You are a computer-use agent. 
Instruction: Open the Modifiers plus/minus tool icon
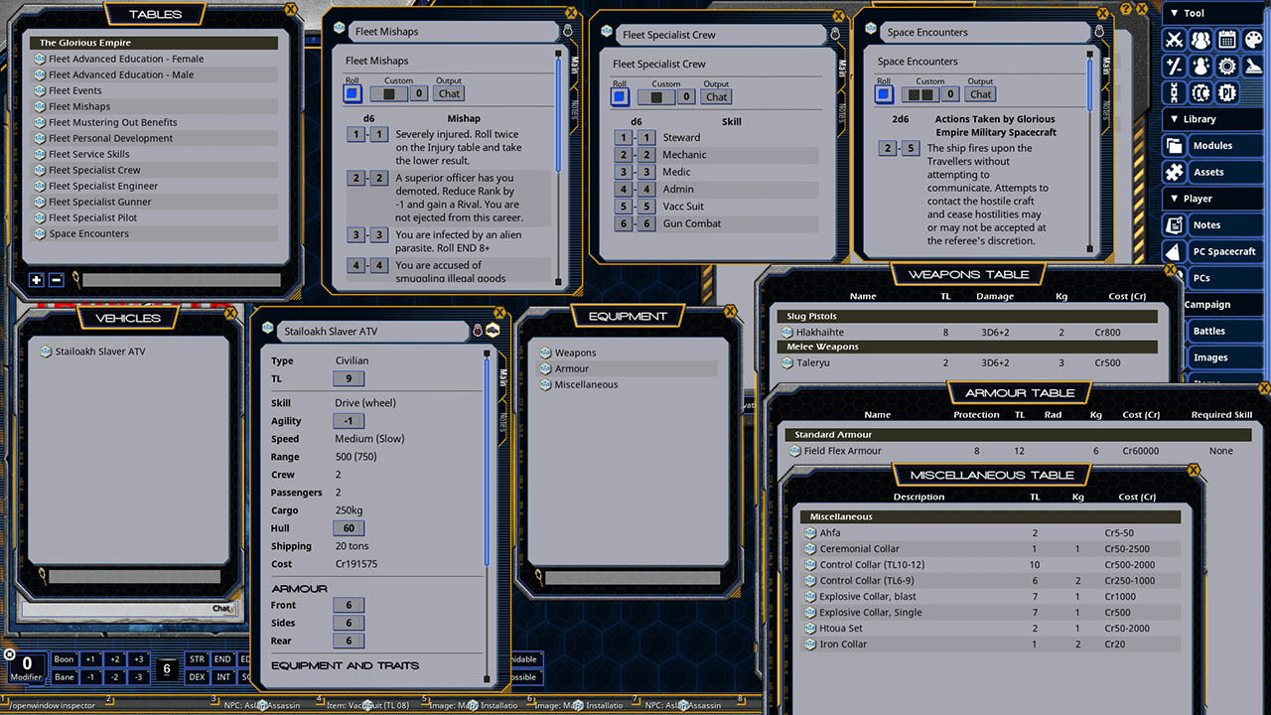[x=1174, y=66]
